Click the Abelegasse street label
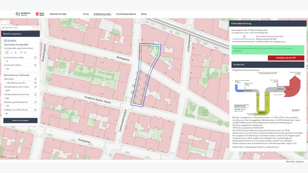 point(123,58)
